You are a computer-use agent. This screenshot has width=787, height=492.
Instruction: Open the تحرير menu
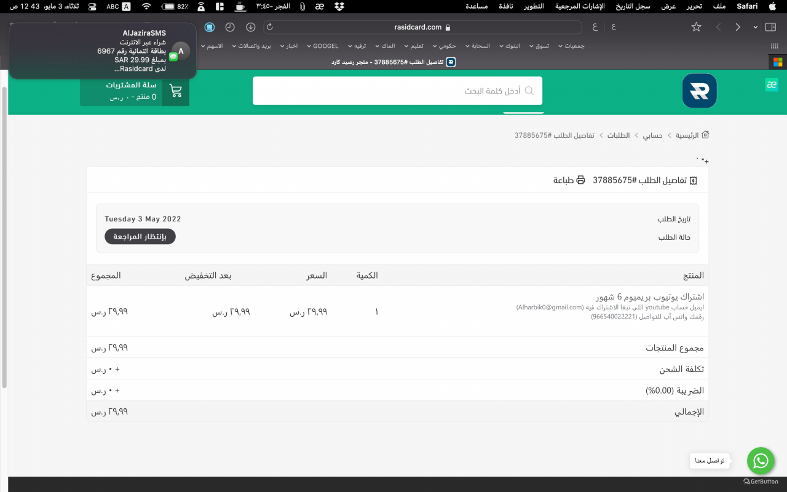point(694,6)
